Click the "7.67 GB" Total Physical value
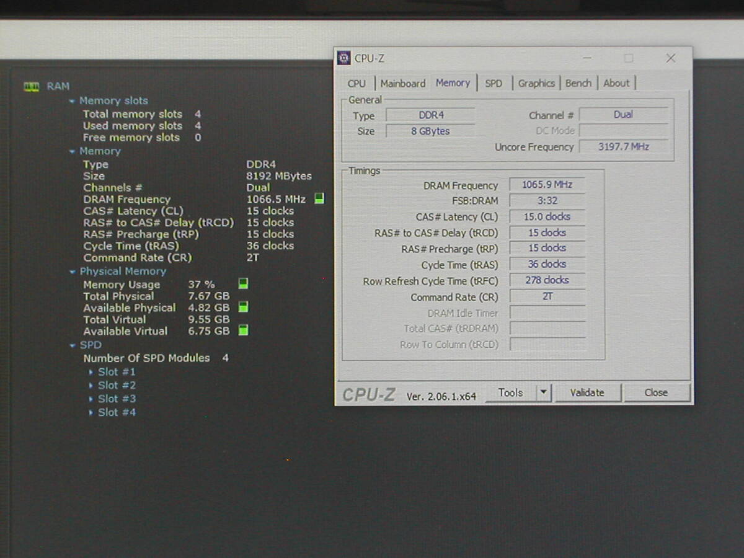Viewport: 744px width, 558px height. (209, 296)
